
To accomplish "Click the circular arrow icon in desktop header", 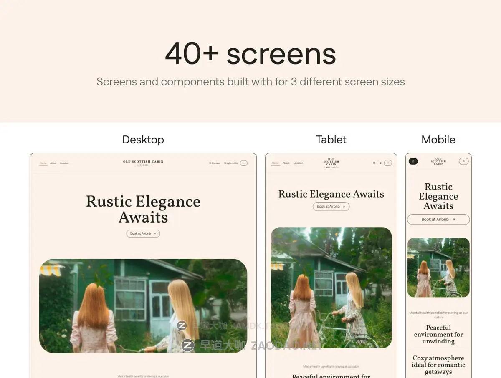I will coord(244,163).
